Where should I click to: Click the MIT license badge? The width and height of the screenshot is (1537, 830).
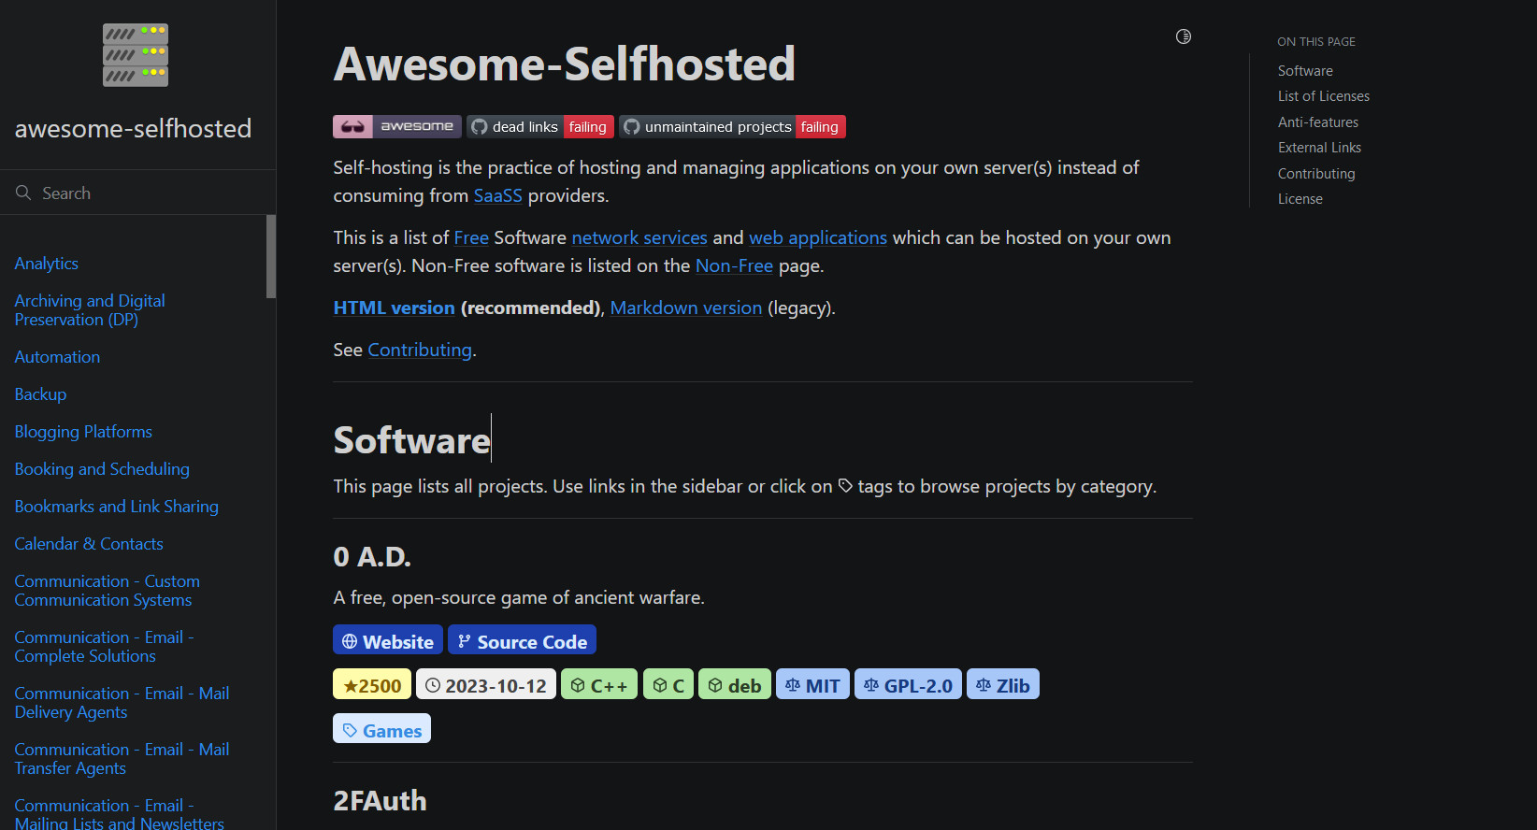pyautogui.click(x=813, y=684)
